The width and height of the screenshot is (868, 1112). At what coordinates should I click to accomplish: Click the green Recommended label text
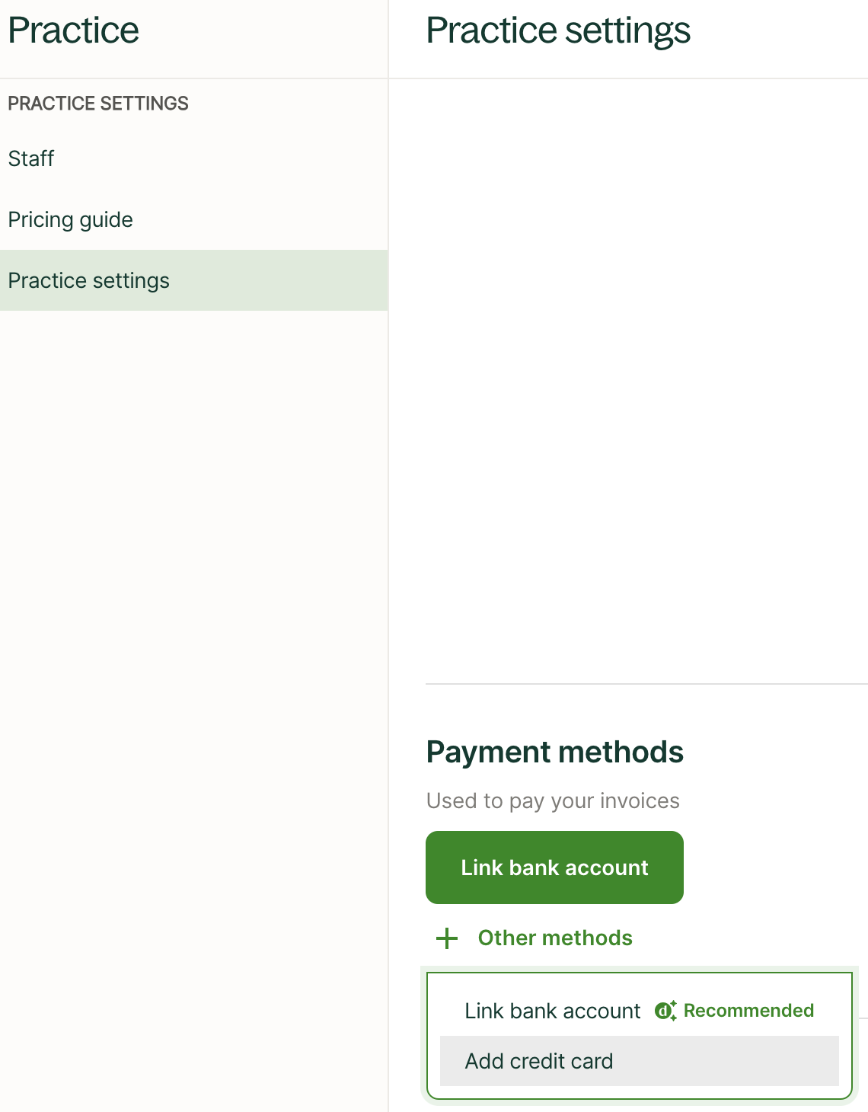(748, 1011)
